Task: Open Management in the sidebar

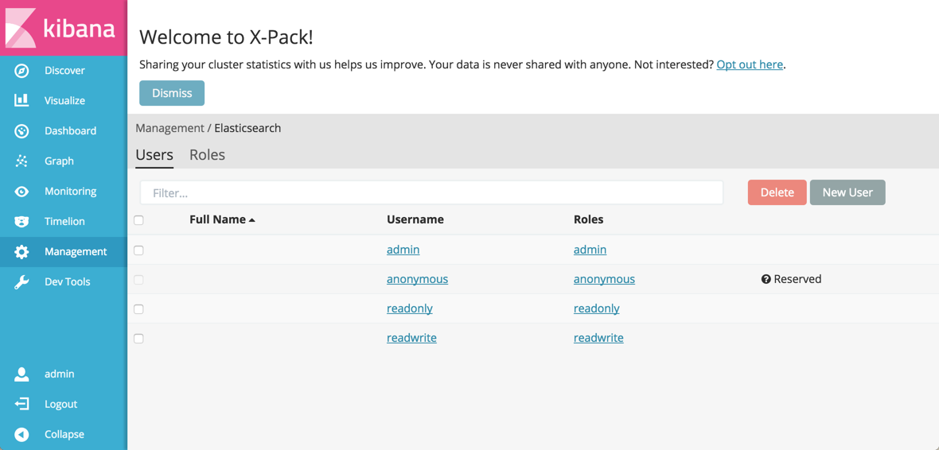Action: [x=75, y=252]
